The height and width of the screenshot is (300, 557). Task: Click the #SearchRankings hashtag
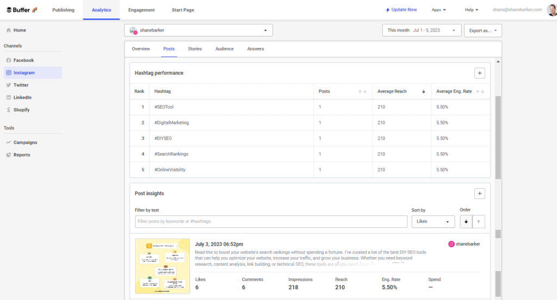tap(171, 154)
